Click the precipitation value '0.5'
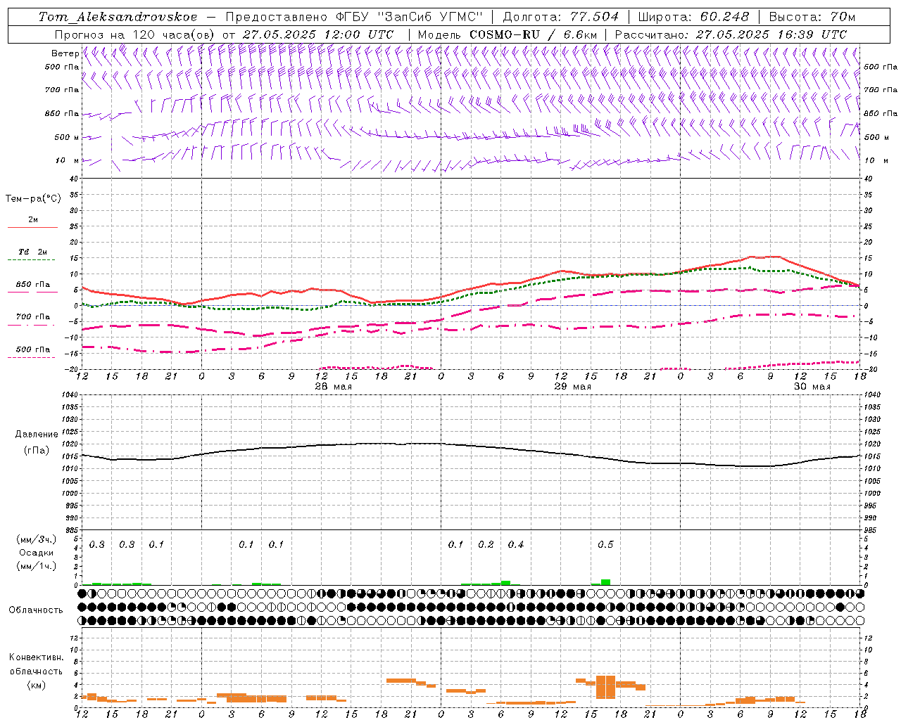Viewport: 901px width, 720px height. click(x=605, y=545)
